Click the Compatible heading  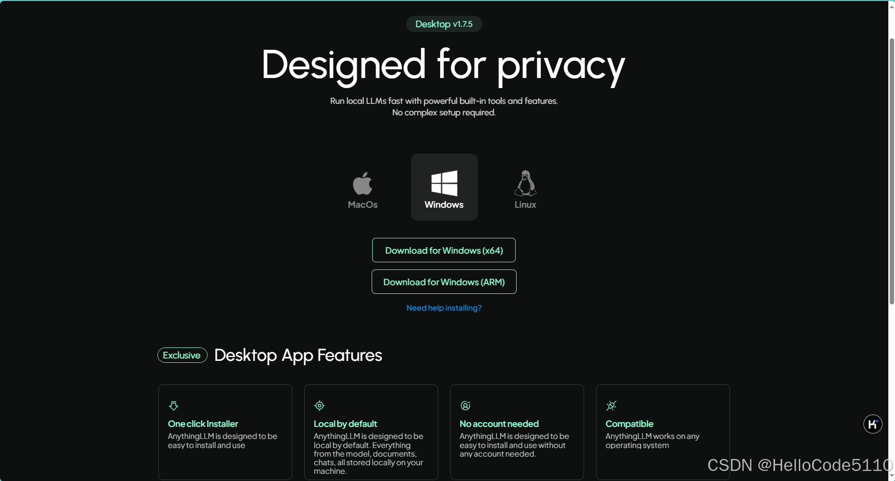coord(630,424)
